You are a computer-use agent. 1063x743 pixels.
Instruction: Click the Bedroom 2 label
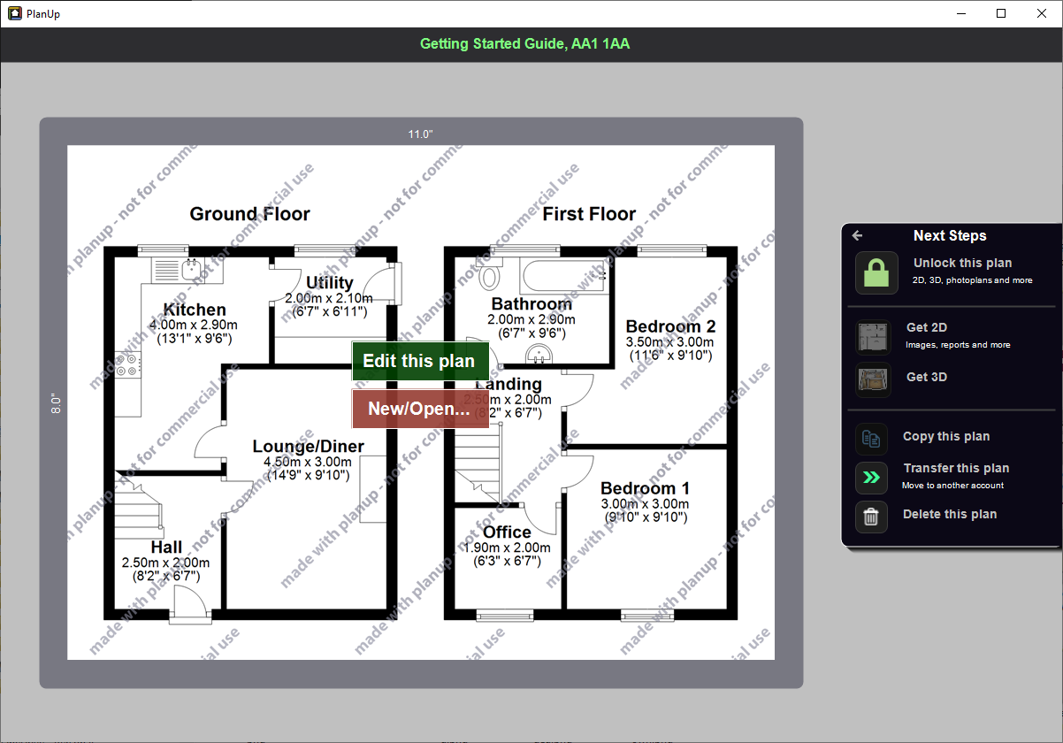pyautogui.click(x=670, y=326)
